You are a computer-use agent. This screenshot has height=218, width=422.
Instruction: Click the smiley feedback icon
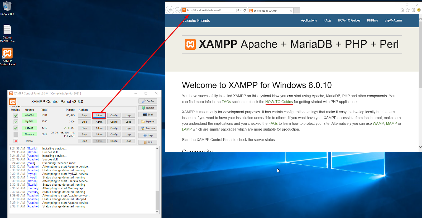pos(419,10)
